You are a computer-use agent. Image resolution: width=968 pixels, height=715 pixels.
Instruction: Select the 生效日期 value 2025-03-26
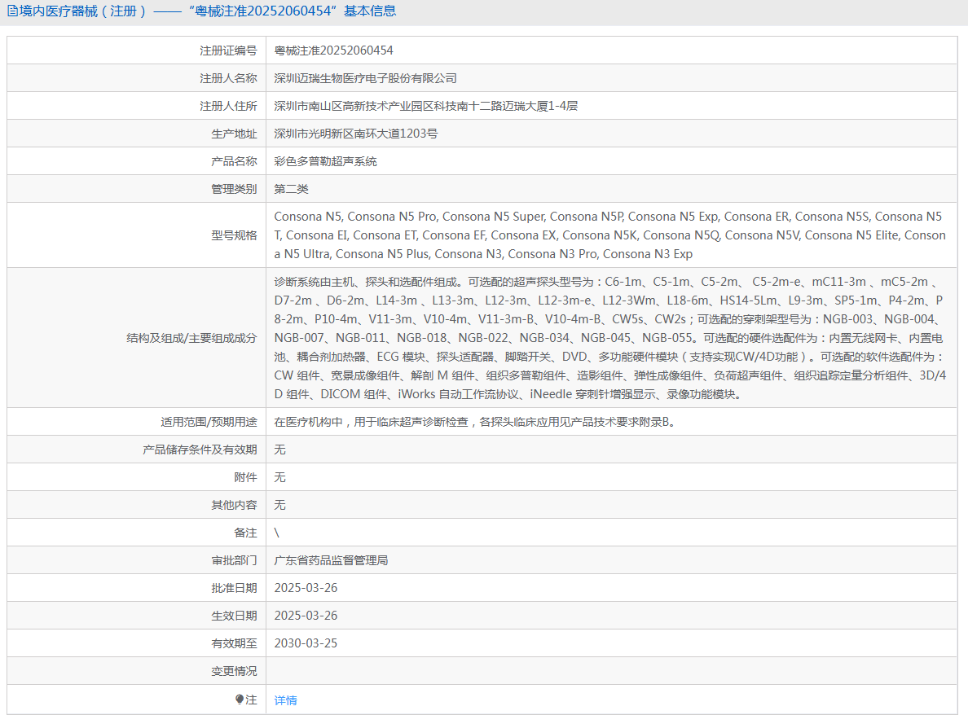pyautogui.click(x=306, y=616)
